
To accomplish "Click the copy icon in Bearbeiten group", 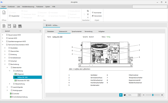I will pyautogui.click(x=88, y=11).
